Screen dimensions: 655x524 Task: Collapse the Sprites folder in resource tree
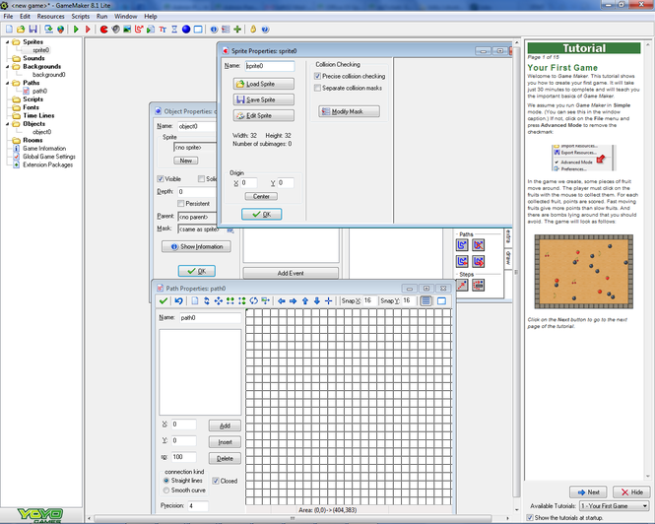coord(7,41)
